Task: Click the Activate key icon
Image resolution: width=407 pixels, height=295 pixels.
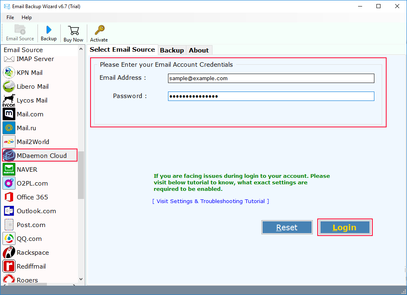Action: click(x=100, y=30)
